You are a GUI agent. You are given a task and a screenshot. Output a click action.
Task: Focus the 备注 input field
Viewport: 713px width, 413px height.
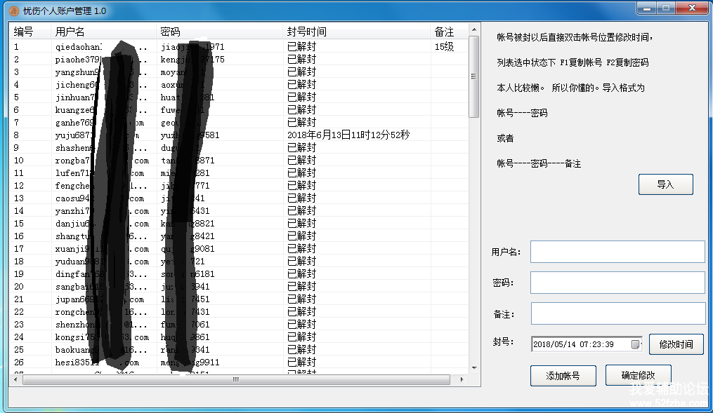(x=617, y=313)
